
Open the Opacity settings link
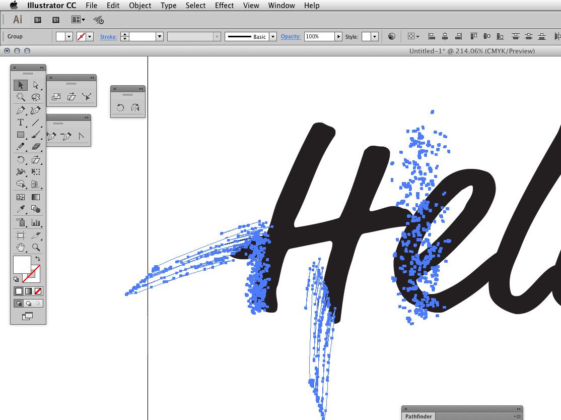pos(291,36)
